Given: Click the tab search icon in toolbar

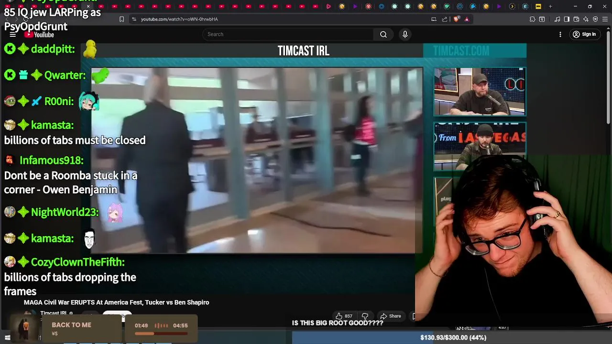Looking at the screenshot, I should [542, 19].
